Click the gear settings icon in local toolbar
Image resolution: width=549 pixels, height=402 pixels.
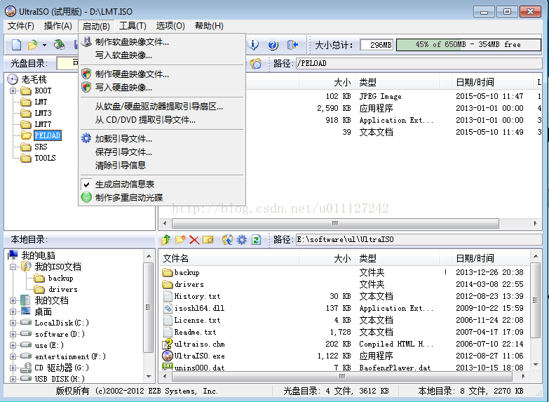(242, 240)
